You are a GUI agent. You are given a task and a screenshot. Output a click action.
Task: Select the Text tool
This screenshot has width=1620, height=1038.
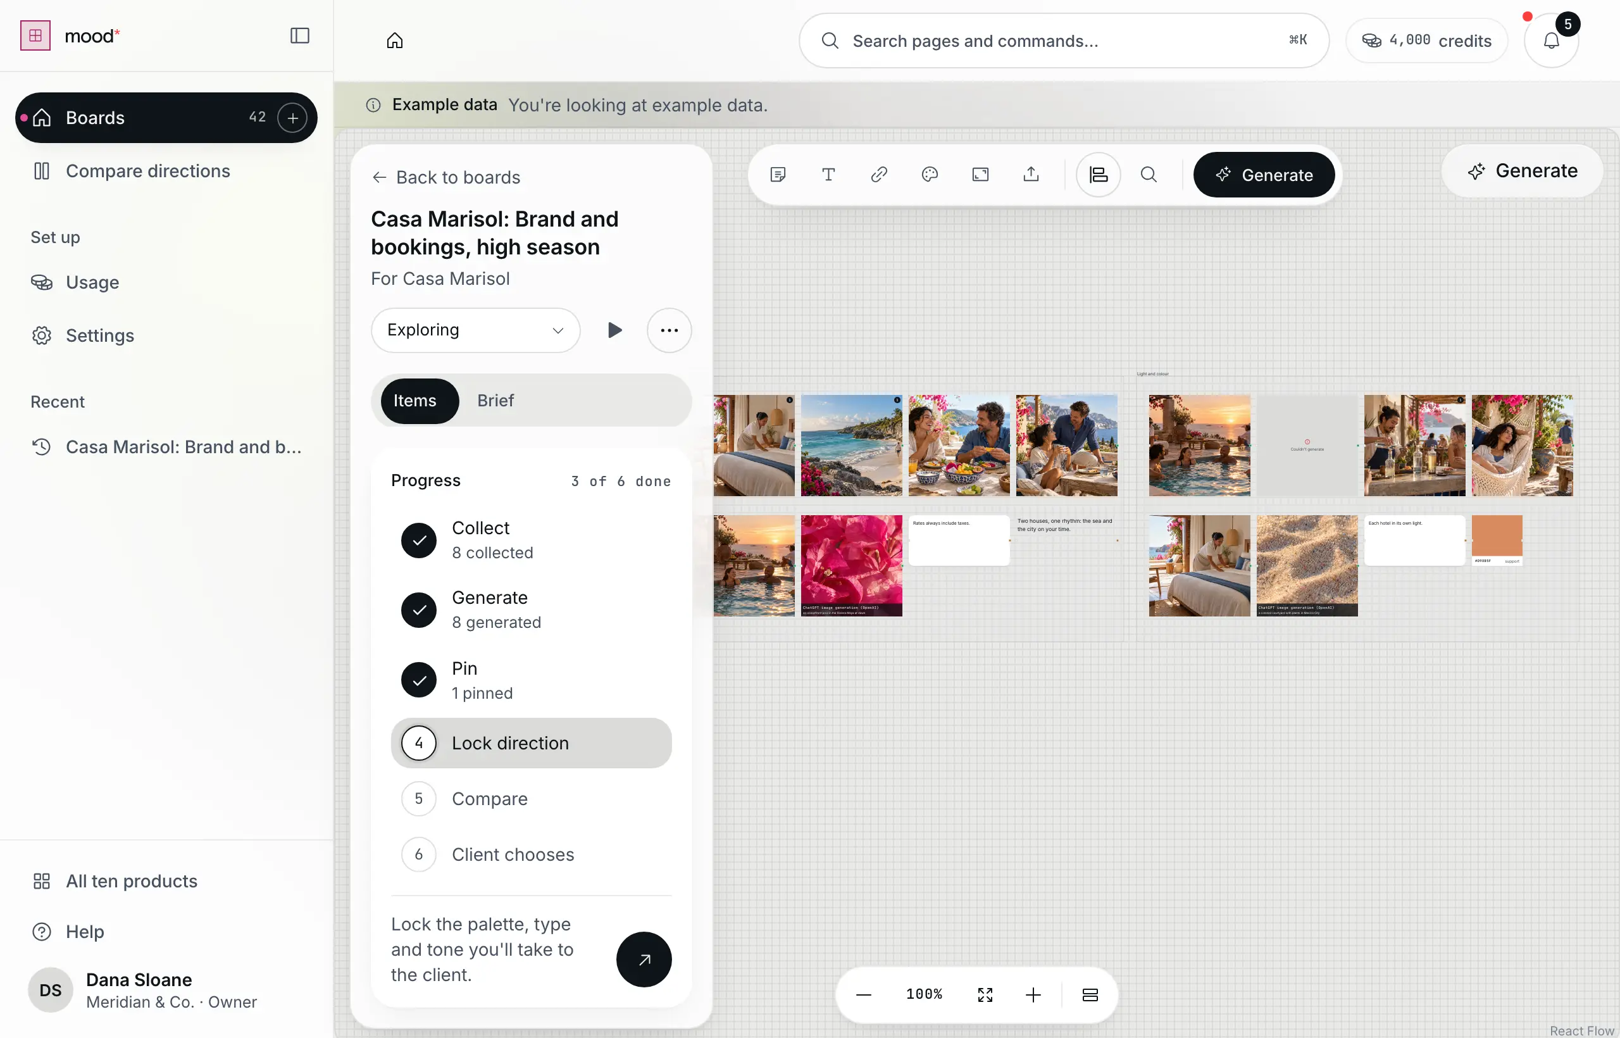[828, 175]
